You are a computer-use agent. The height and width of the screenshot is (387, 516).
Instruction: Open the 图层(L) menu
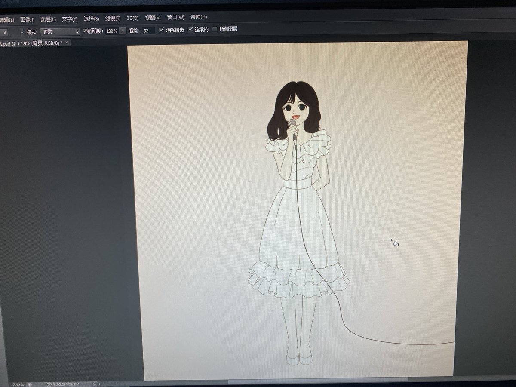[48, 19]
